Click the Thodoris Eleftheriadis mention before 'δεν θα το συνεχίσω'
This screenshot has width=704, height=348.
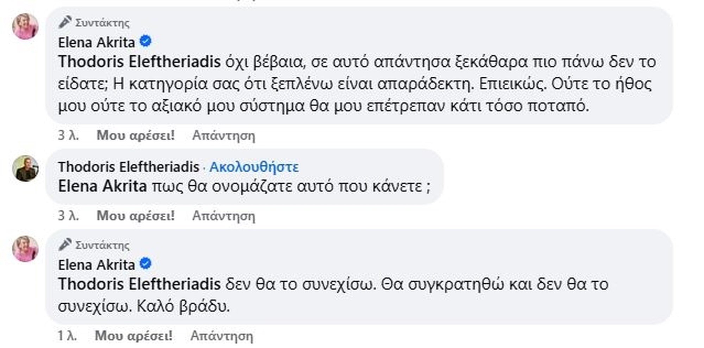tap(139, 284)
